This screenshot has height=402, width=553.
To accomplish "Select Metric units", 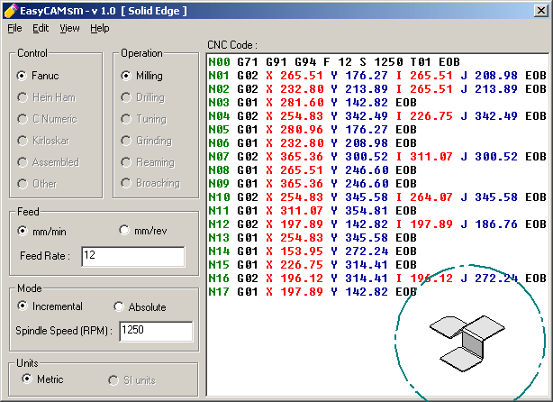I will point(42,379).
